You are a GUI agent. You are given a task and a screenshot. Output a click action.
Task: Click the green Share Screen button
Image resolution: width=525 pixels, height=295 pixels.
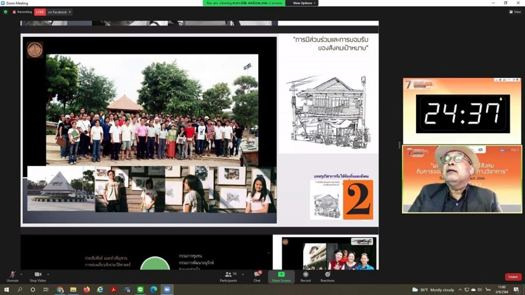click(281, 277)
